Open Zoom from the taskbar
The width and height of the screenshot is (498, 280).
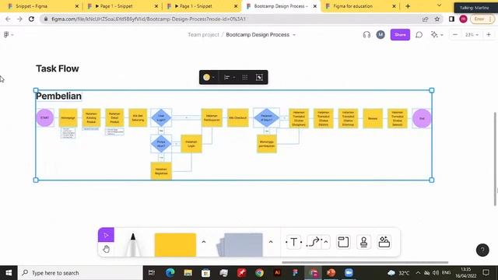[x=349, y=273]
